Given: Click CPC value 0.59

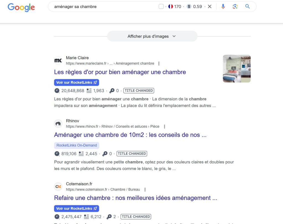Looking at the screenshot, I should tap(197, 7).
